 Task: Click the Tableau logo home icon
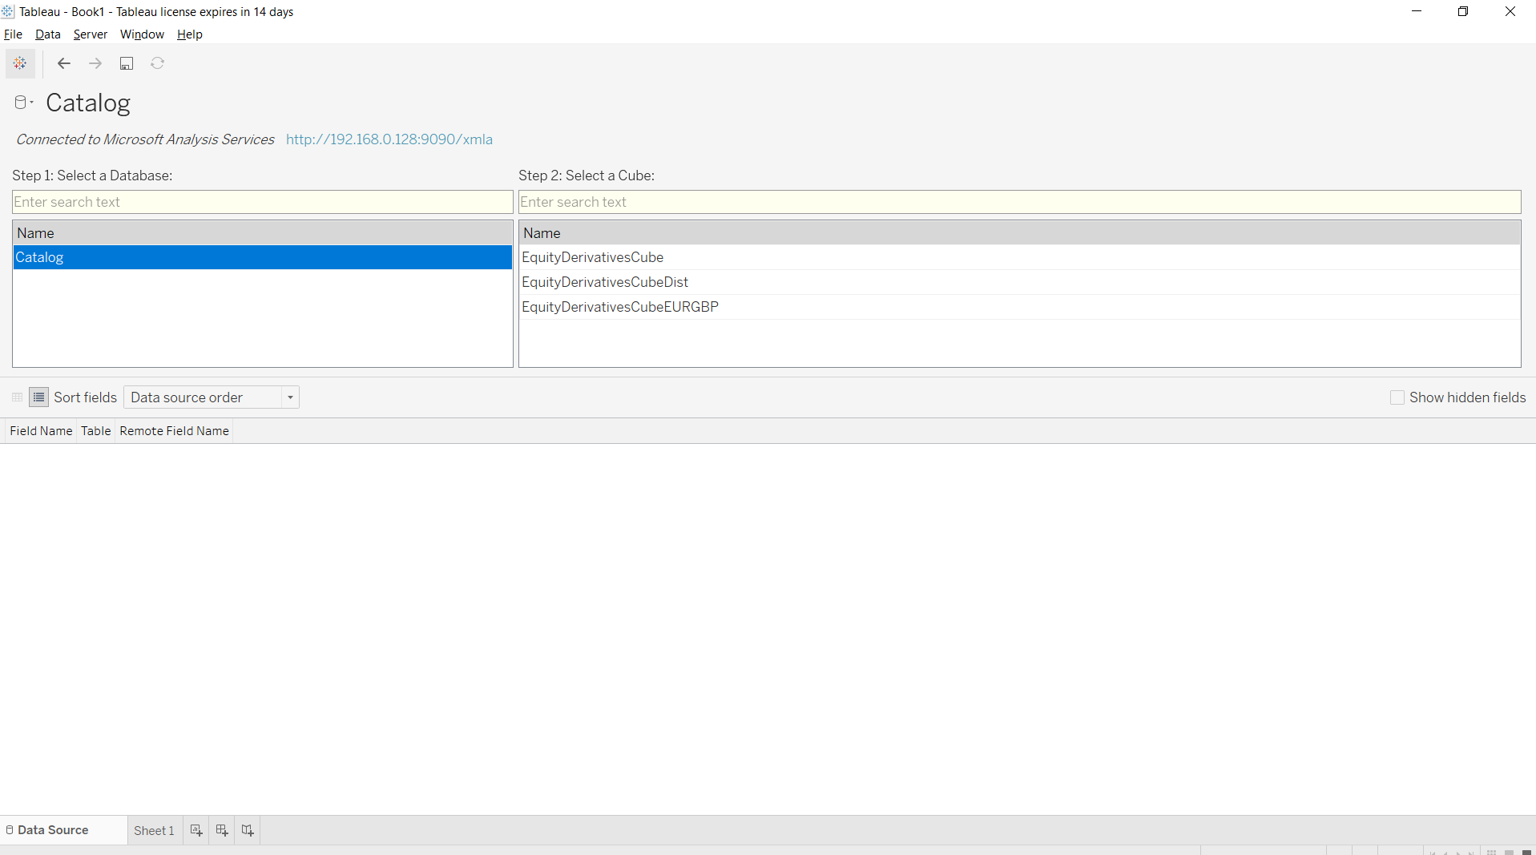point(20,63)
